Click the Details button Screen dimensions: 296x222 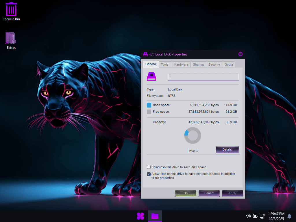point(227,149)
